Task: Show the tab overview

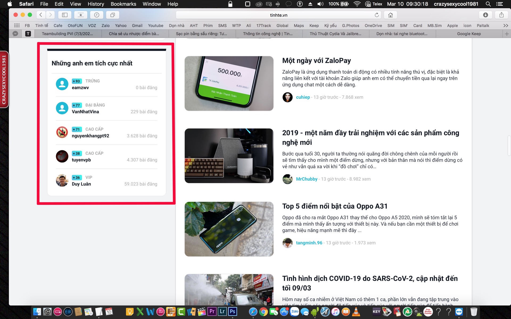Action: coord(113,15)
